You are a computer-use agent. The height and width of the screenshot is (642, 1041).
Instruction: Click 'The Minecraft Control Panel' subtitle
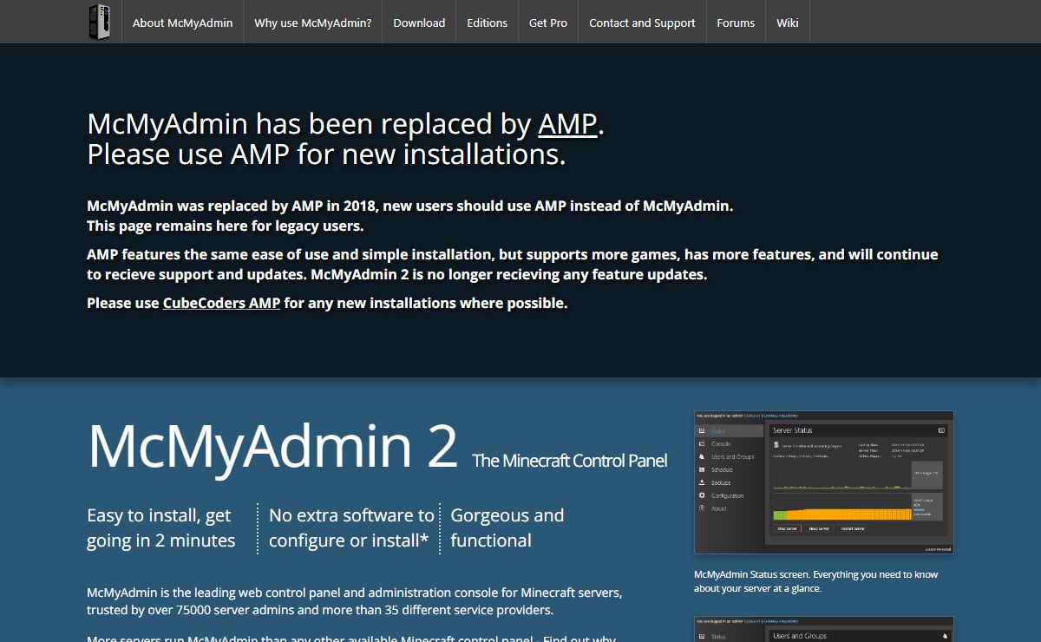pos(570,461)
